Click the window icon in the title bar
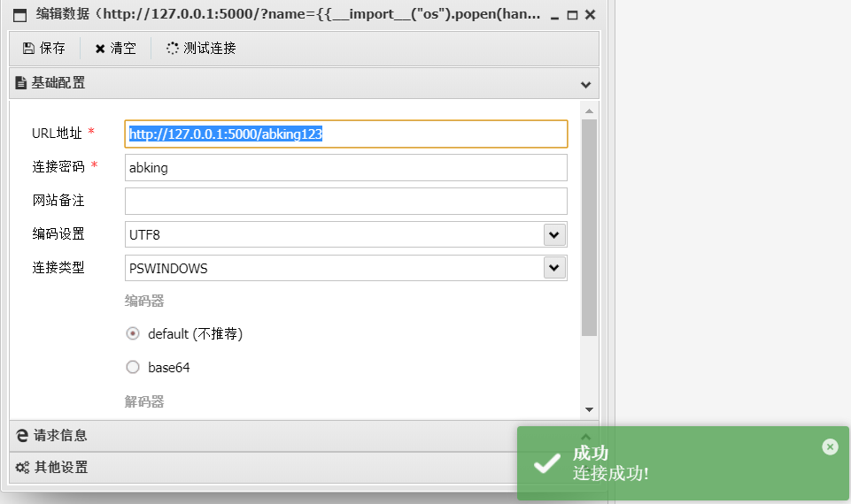 click(x=19, y=15)
